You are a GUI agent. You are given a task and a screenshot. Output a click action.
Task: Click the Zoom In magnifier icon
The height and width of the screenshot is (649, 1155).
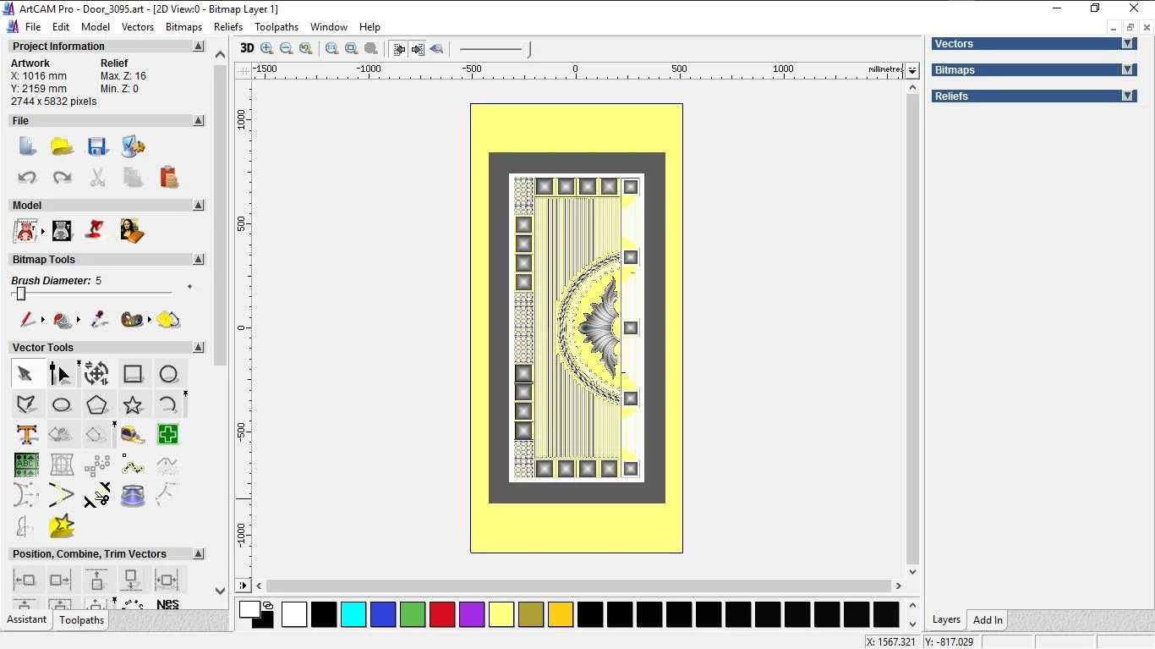tap(267, 49)
